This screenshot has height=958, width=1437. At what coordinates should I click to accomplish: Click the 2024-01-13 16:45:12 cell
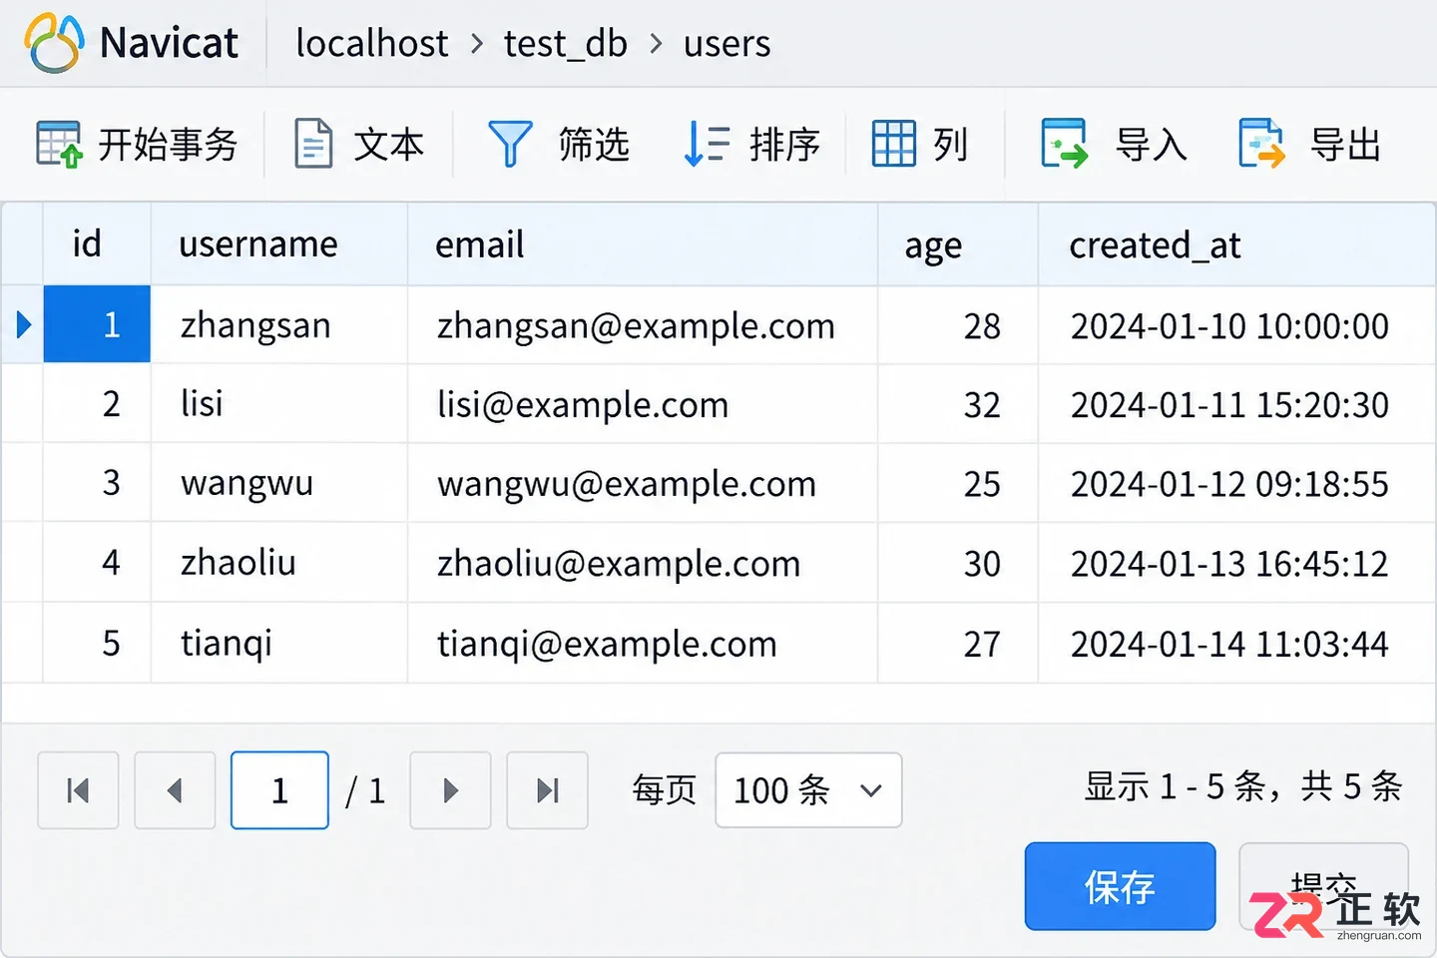click(1237, 563)
